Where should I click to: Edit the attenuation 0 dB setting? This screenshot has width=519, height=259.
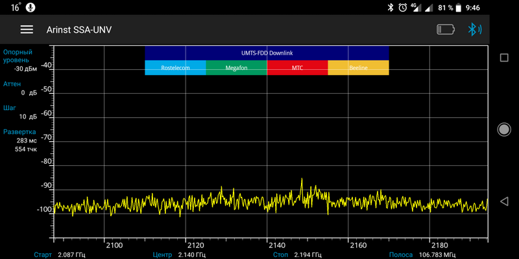tap(29, 93)
